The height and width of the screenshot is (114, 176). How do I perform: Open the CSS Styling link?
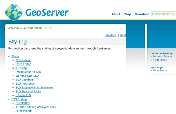19,99
